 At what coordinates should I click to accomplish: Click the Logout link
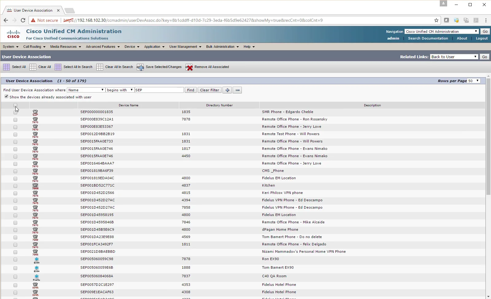(482, 38)
